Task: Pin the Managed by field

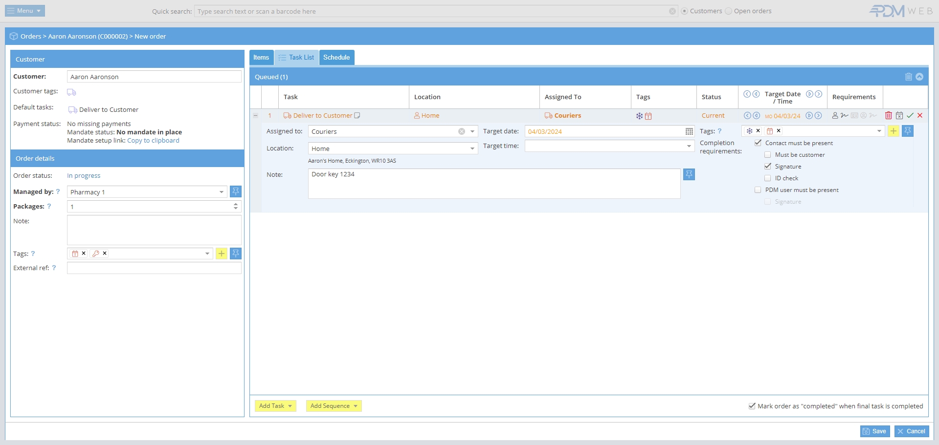Action: (x=236, y=191)
